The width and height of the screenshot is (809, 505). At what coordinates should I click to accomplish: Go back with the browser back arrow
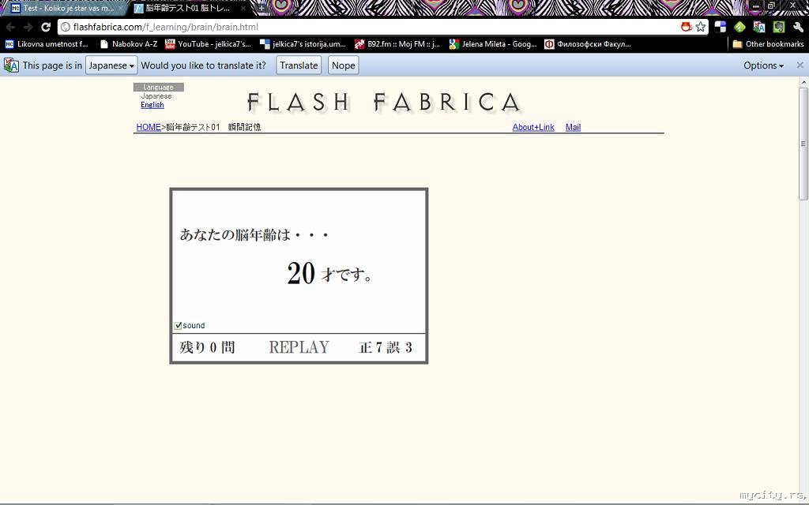pyautogui.click(x=10, y=28)
